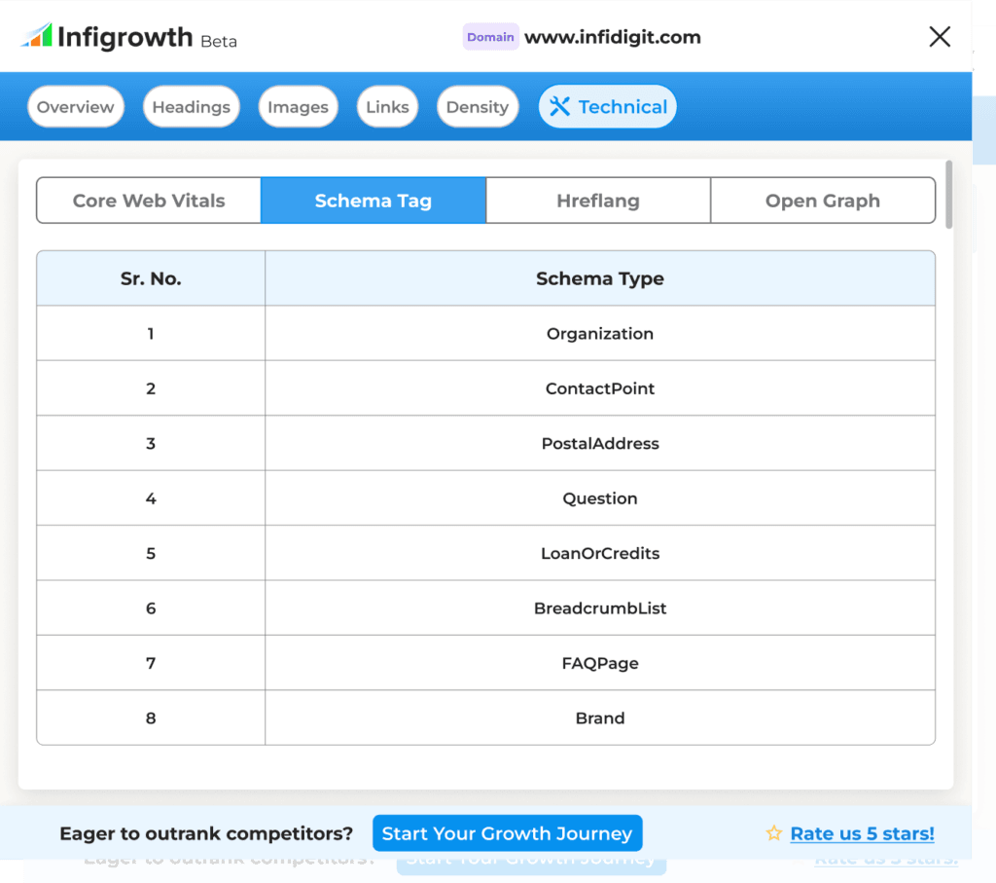Screen dimensions: 996x883
Task: Follow the Rate us 5 stars link
Action: 862,833
